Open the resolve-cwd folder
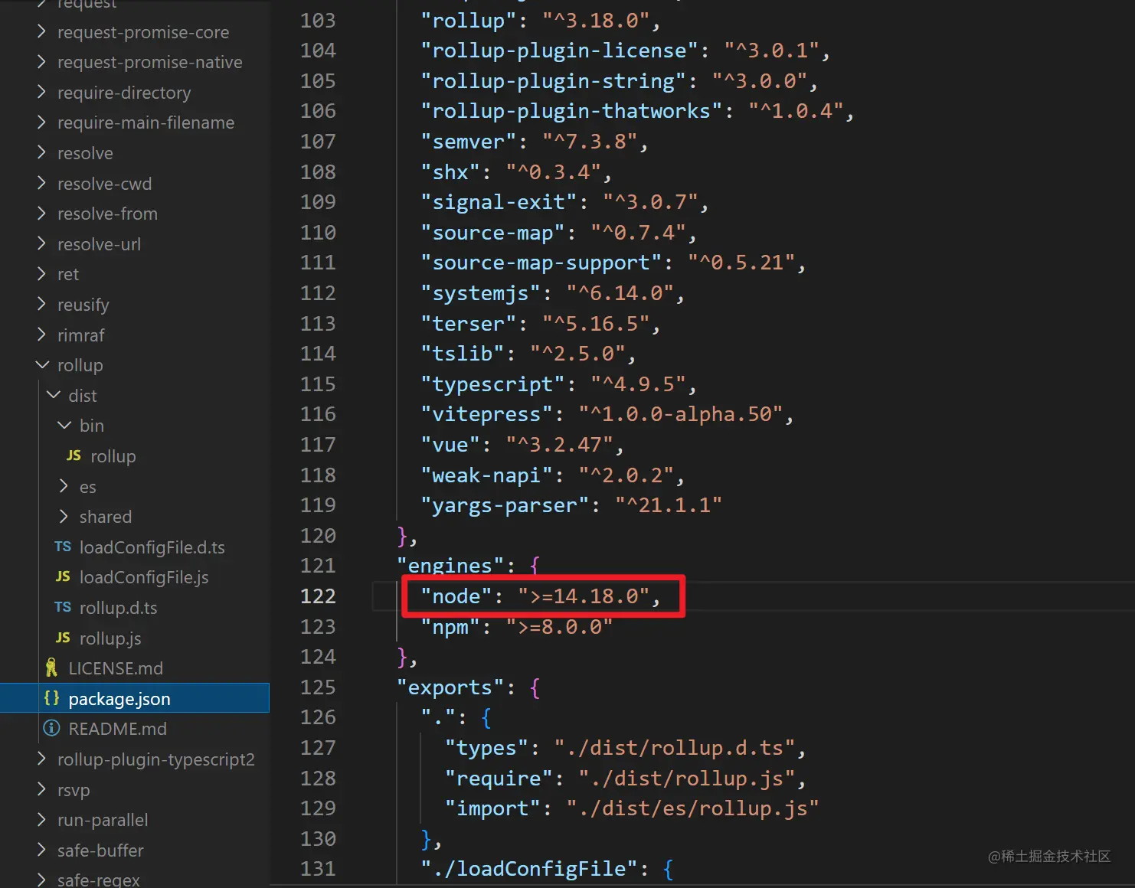The image size is (1135, 888). [104, 184]
